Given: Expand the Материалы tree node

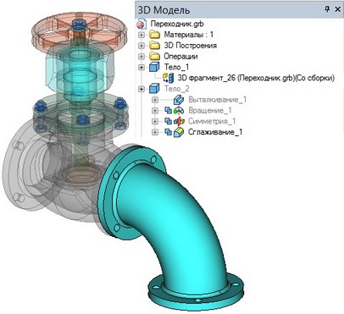Looking at the screenshot, I should [x=141, y=35].
